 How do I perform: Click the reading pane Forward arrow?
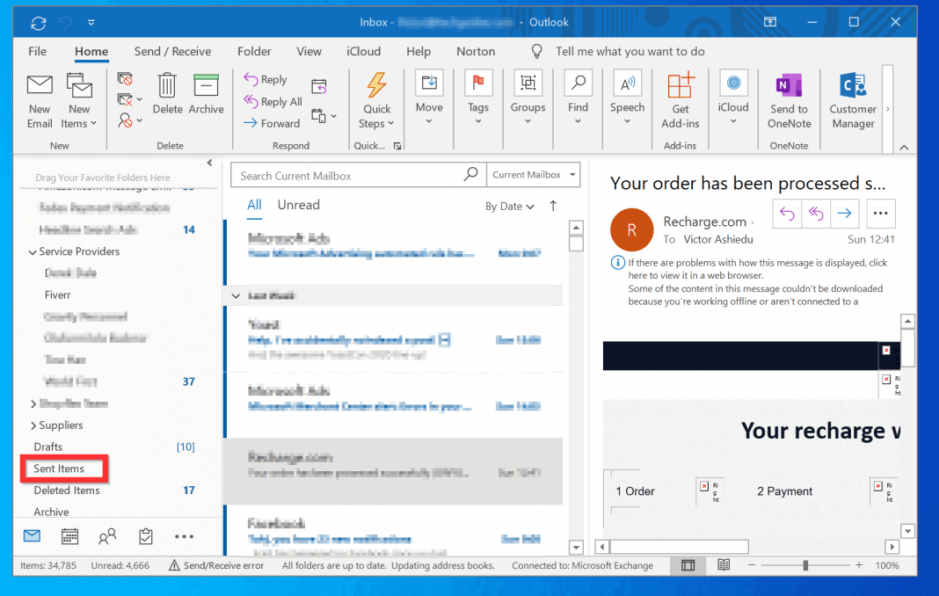844,214
